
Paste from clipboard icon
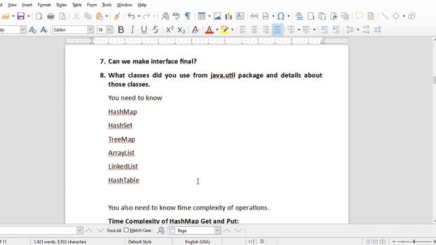99,16
